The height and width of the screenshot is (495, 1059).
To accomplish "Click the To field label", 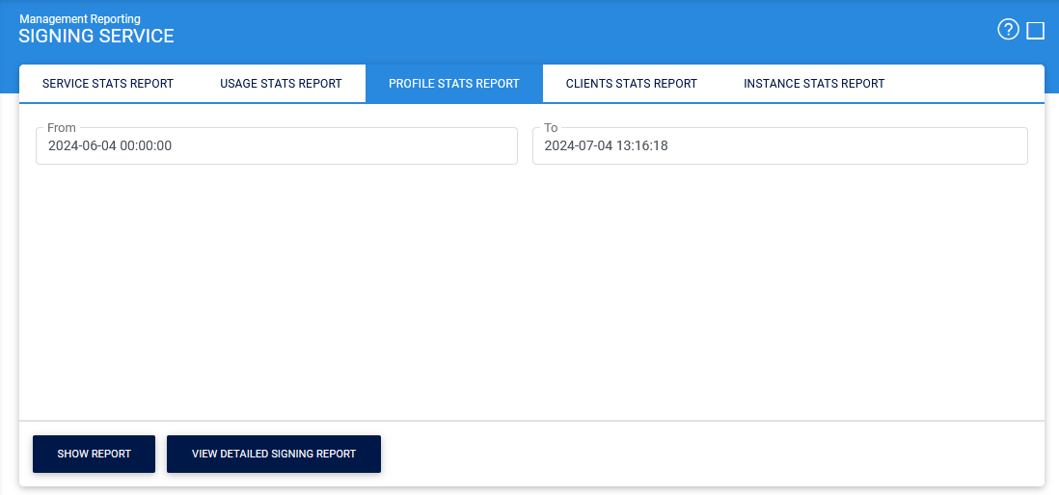I will coord(551,127).
